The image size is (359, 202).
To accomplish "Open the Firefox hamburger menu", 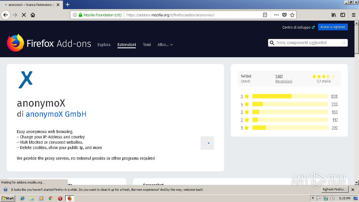I will click(353, 15).
